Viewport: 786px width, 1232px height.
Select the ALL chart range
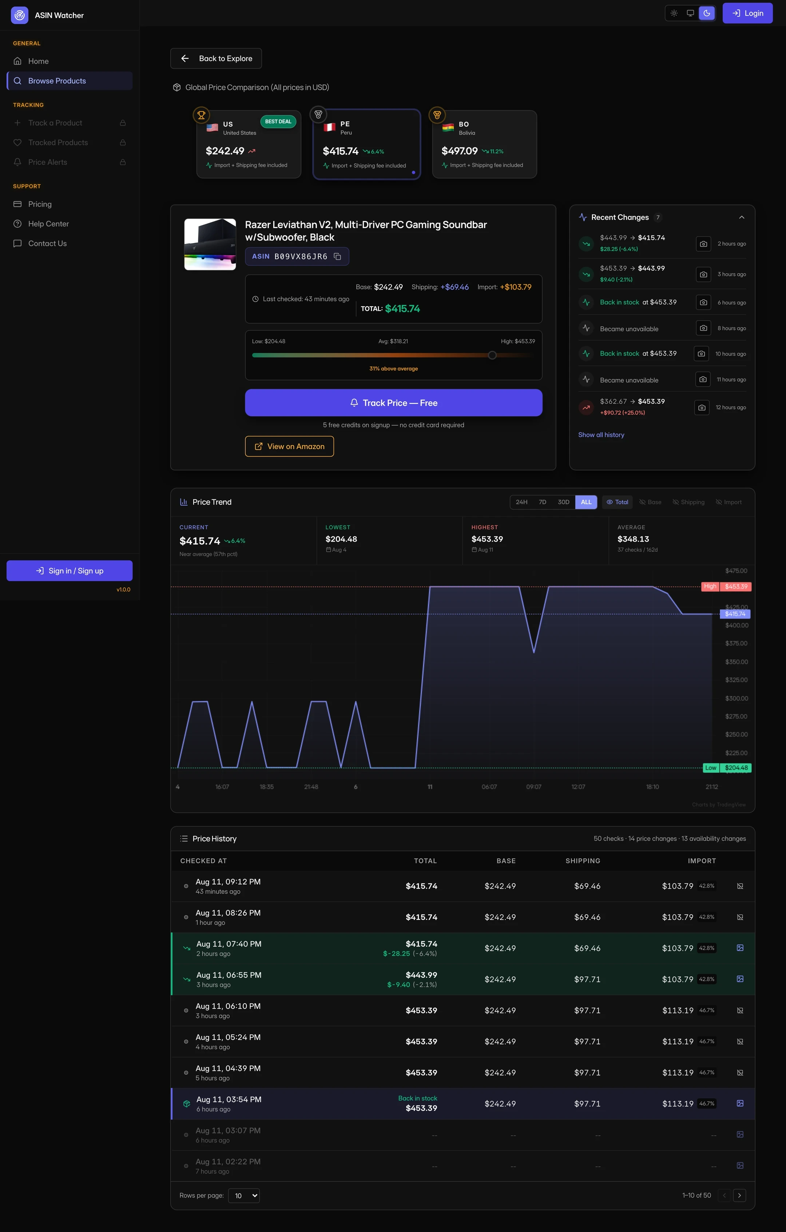click(586, 502)
